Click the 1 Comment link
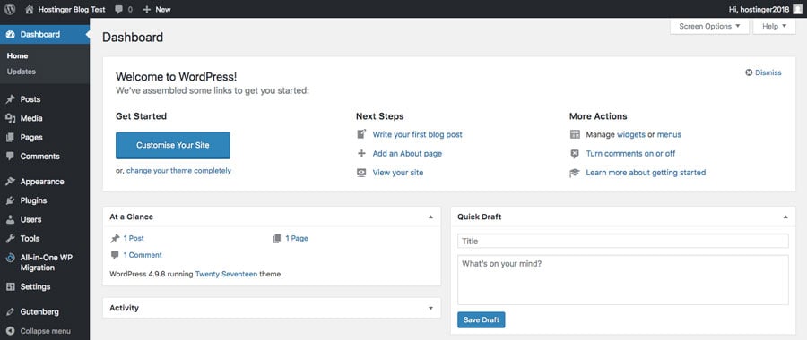Screen dimensions: 807x340 coord(143,255)
